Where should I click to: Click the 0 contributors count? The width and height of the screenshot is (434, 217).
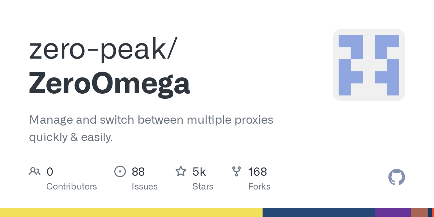(50, 172)
